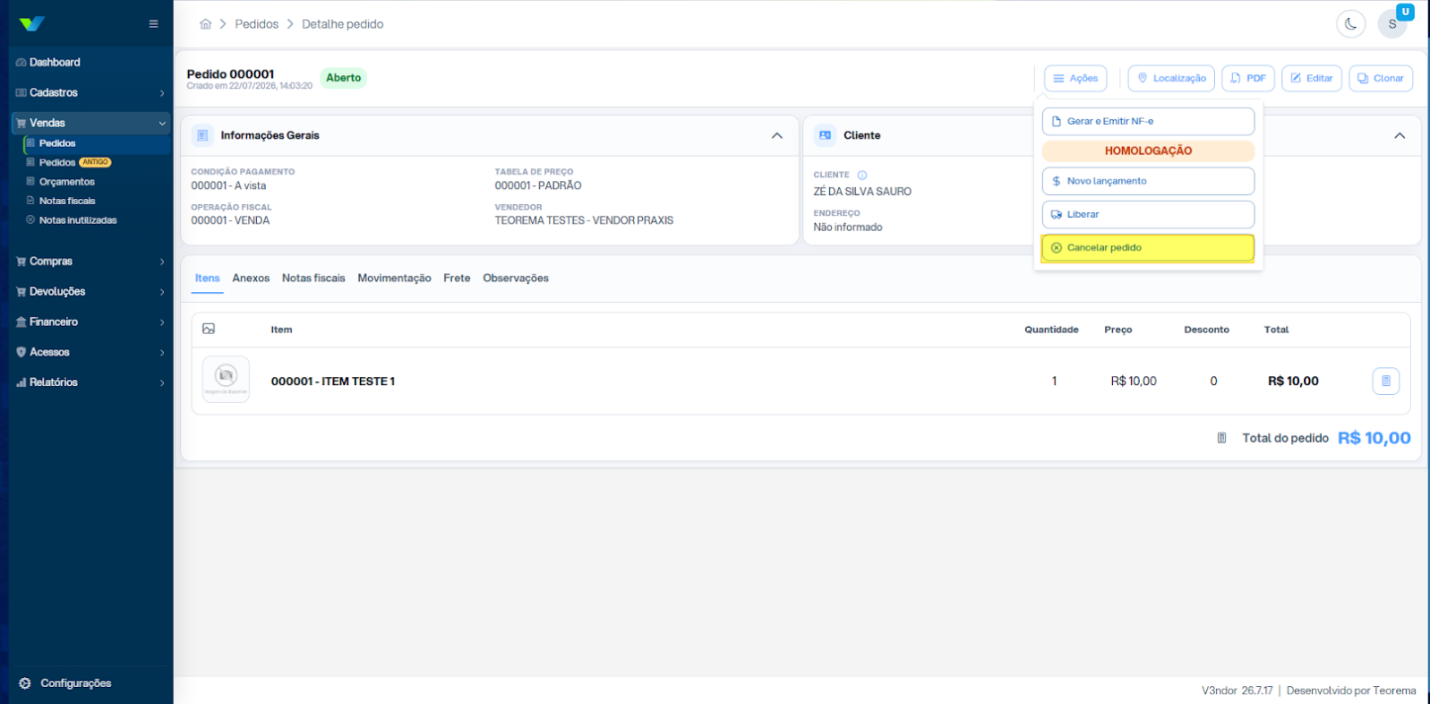Screen dimensions: 1430x704
Task: Click ZÉ DA SILVA SAURO client name
Action: (862, 192)
